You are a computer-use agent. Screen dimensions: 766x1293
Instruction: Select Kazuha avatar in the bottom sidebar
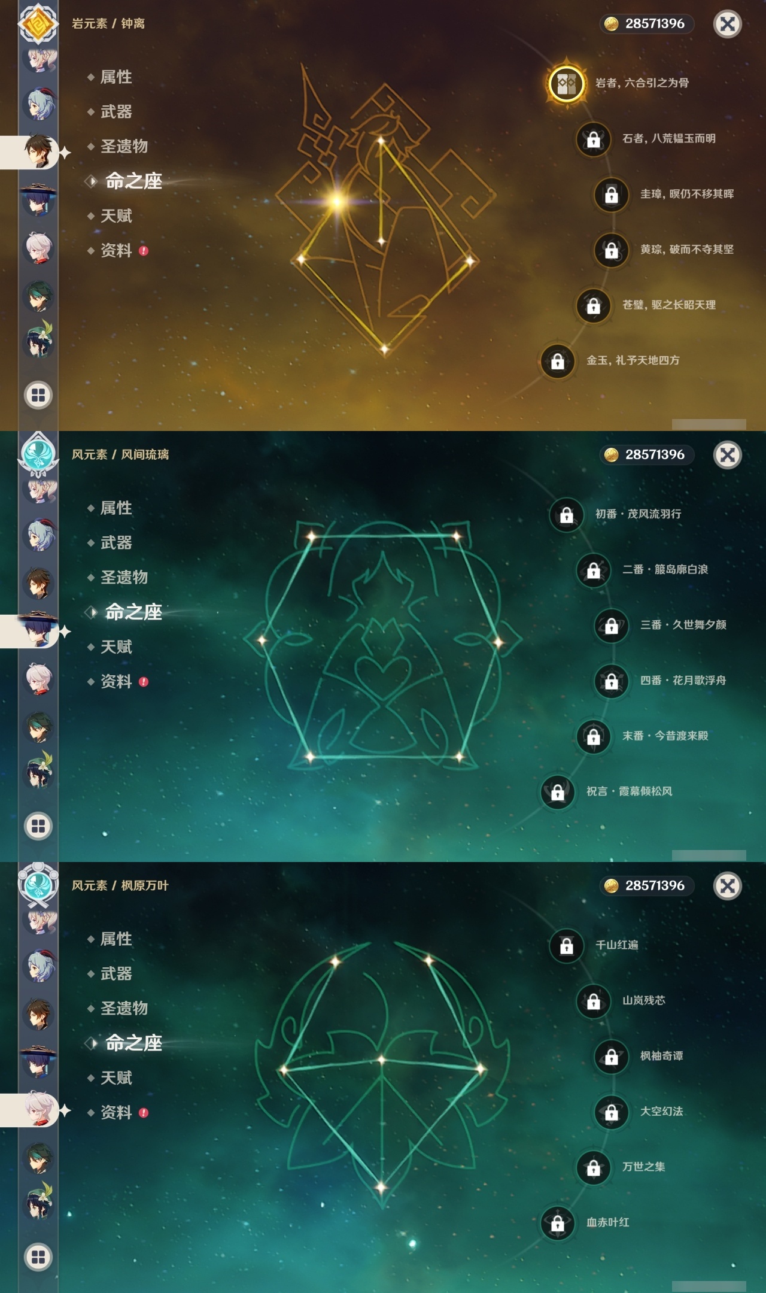[x=39, y=1109]
